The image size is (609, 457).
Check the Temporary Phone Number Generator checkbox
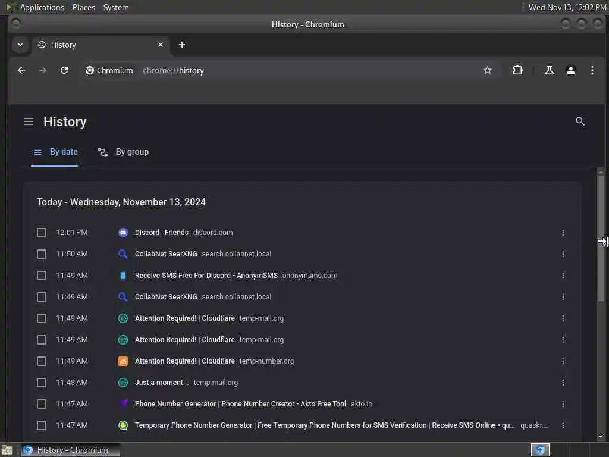(42, 425)
